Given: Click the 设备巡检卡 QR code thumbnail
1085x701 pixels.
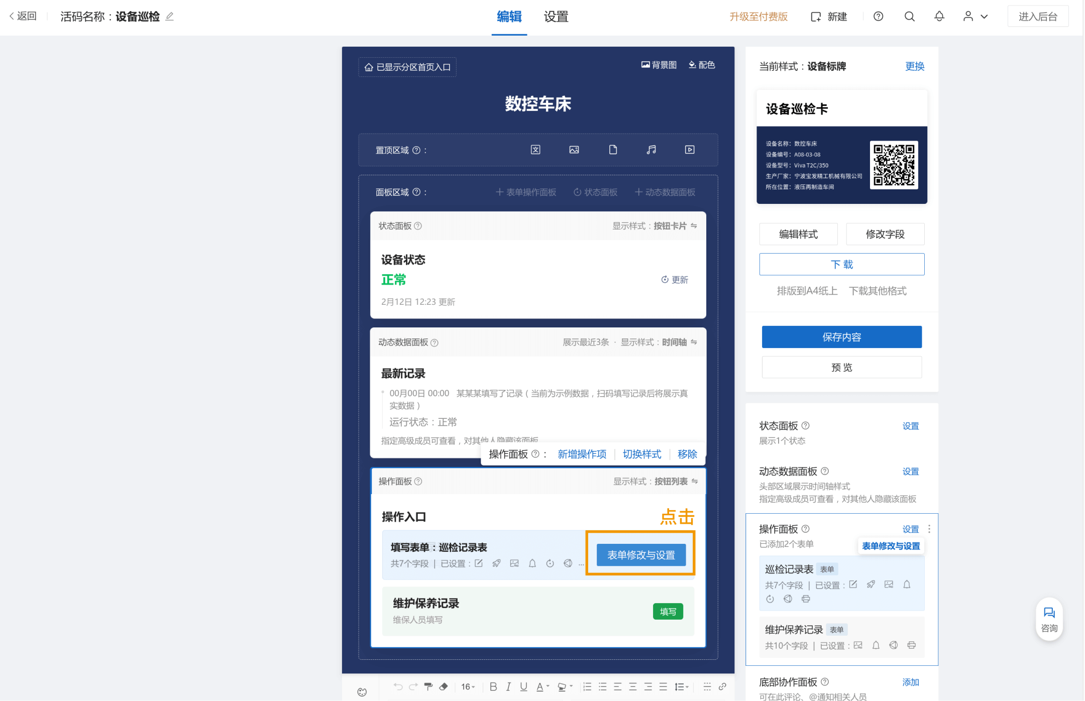Looking at the screenshot, I should point(894,165).
